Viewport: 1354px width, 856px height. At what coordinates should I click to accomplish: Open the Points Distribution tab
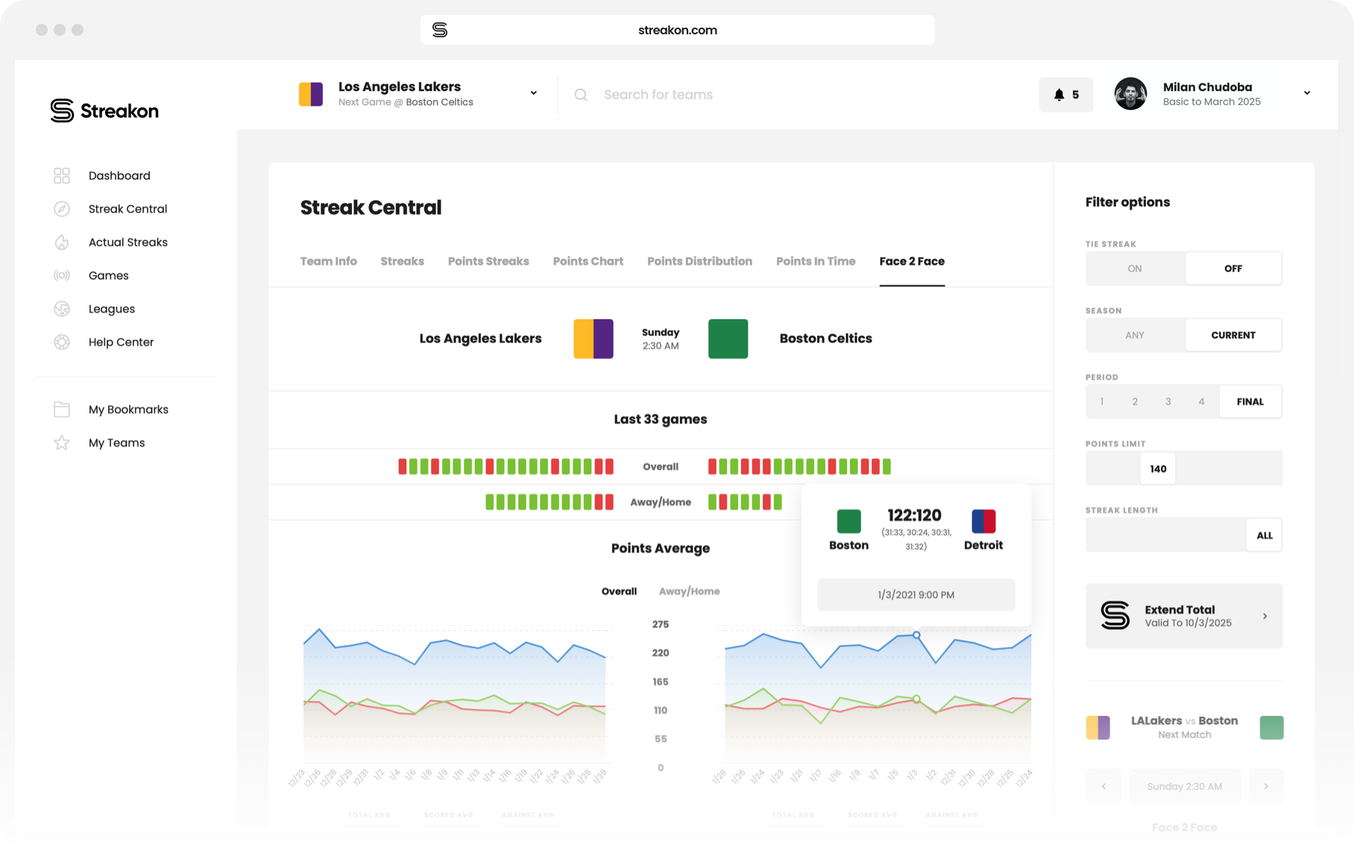(699, 262)
